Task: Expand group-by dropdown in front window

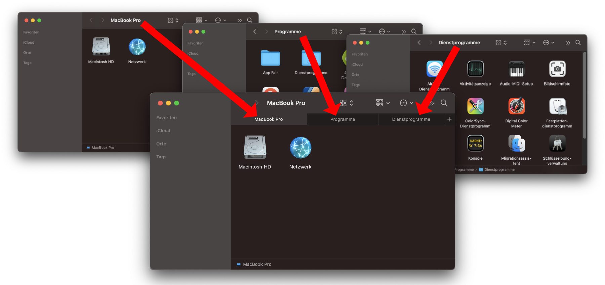Action: 382,103
